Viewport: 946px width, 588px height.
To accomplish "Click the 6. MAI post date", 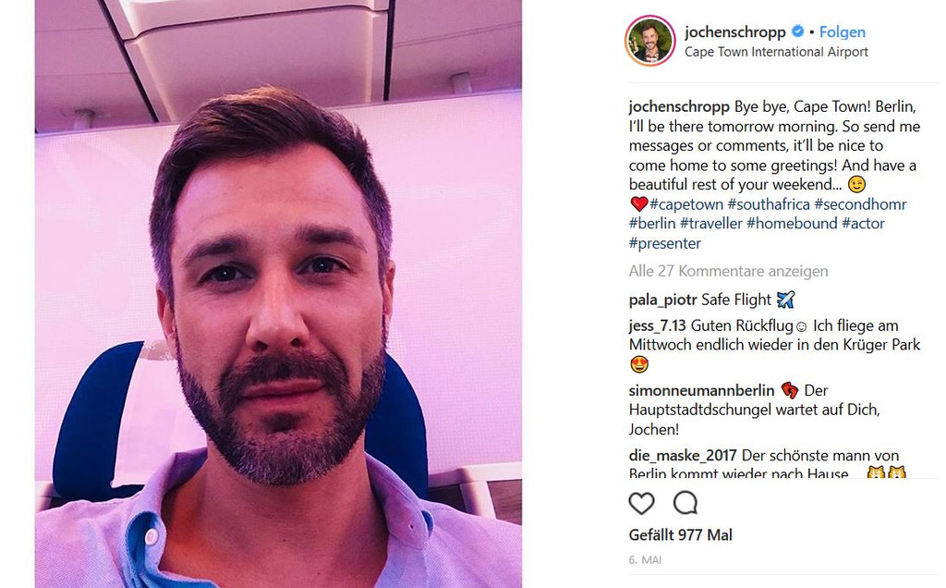I will [x=645, y=560].
